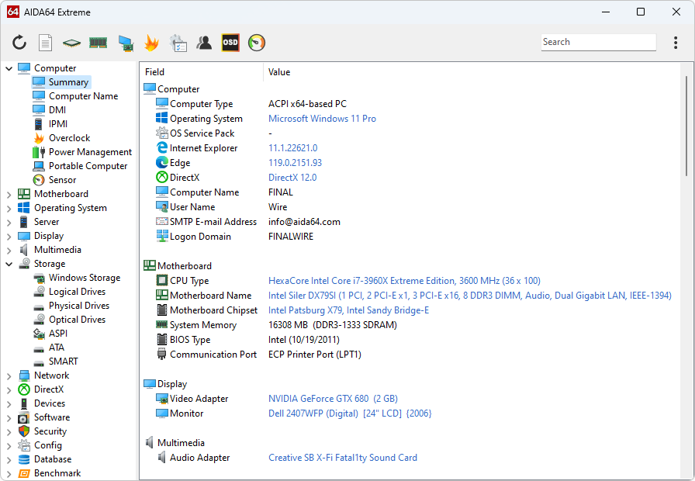
Task: Click the monitor with network card icon
Action: point(125,43)
